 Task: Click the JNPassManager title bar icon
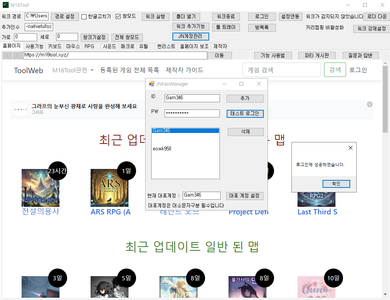pos(152,84)
